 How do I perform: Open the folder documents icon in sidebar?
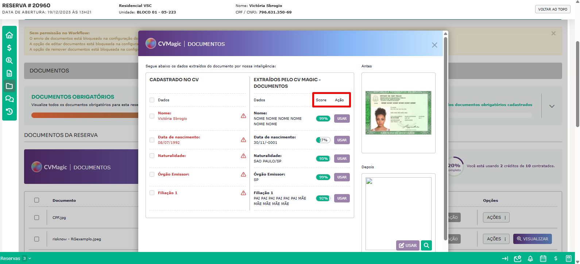tap(9, 86)
